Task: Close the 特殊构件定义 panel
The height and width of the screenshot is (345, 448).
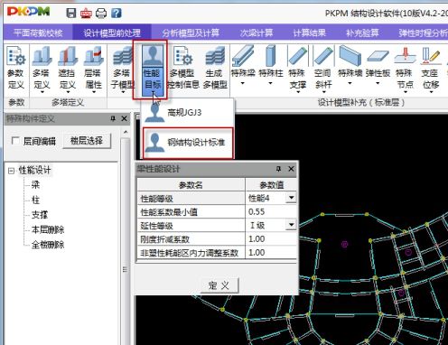Action: coord(124,118)
